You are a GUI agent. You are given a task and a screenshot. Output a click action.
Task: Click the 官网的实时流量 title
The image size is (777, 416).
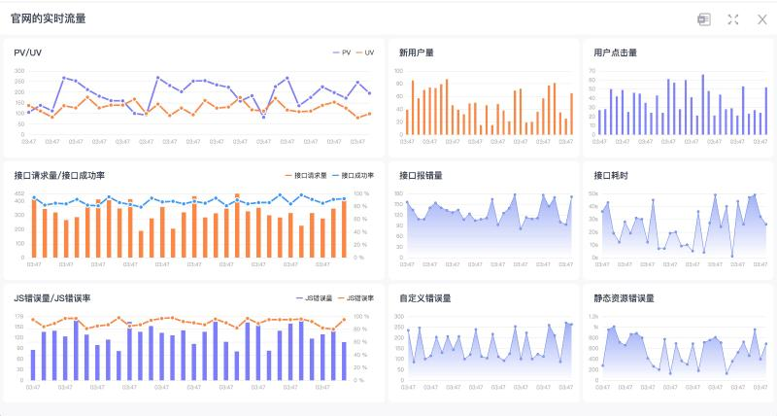coord(48,18)
